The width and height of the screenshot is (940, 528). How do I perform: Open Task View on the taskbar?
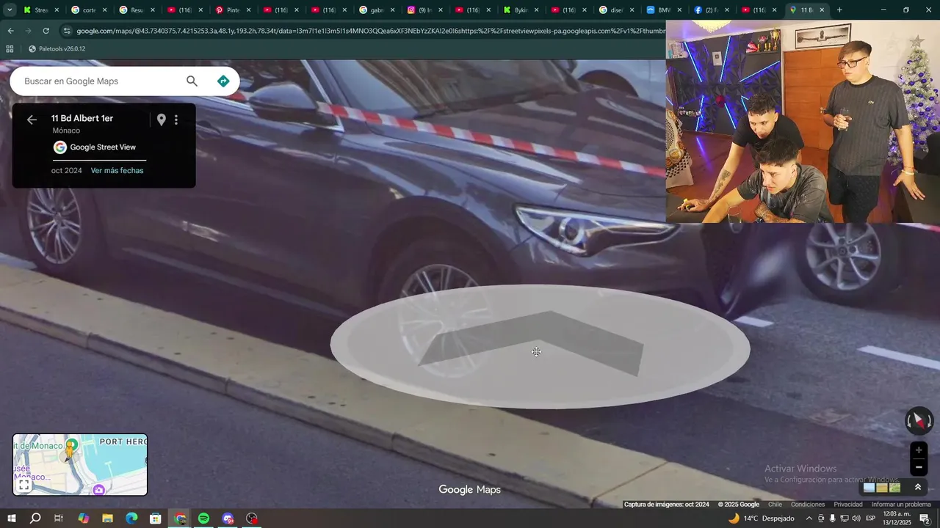[x=59, y=518]
